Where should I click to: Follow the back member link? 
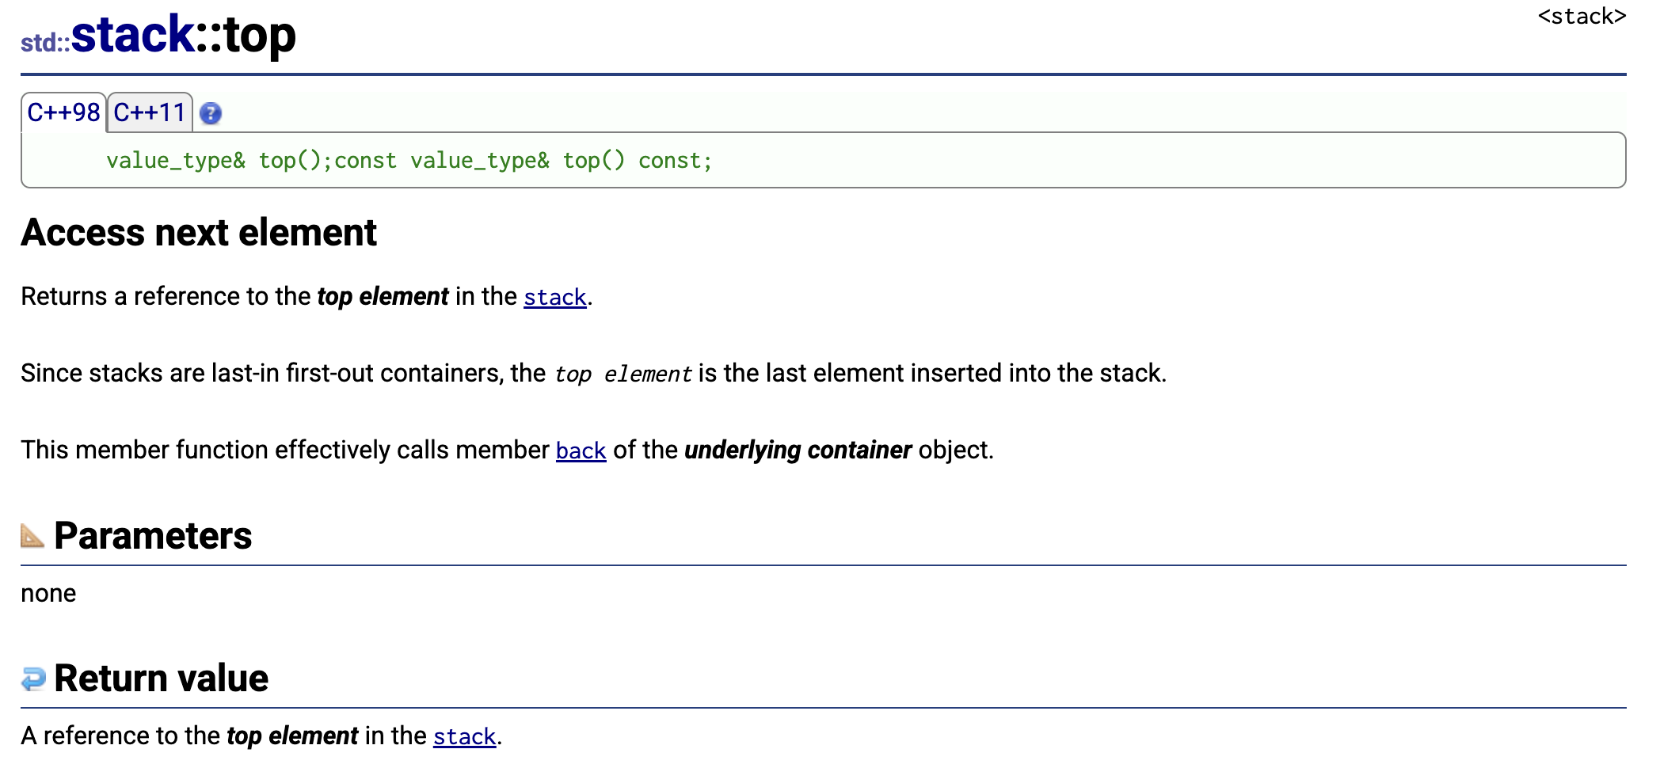(581, 451)
